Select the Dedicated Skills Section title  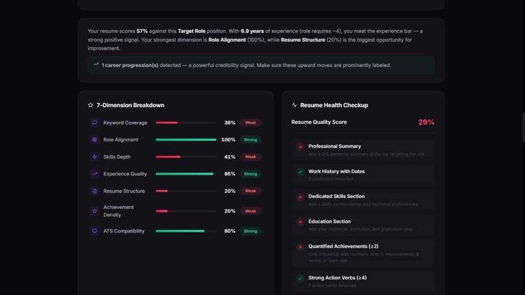337,196
